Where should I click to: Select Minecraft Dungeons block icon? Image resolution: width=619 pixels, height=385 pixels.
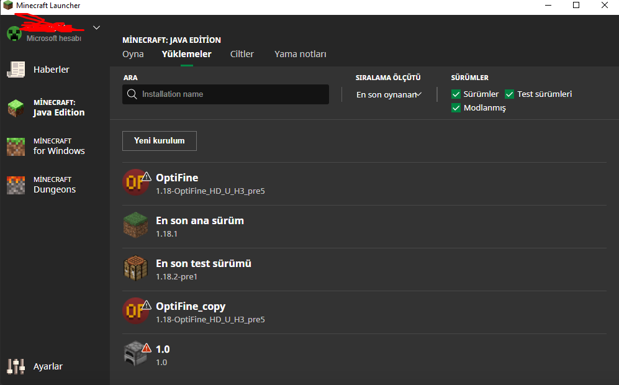pyautogui.click(x=16, y=185)
